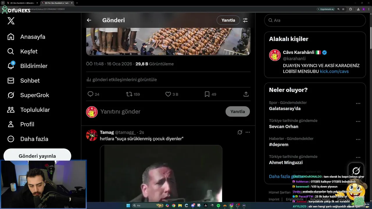Open tab search dropdown arrow
This screenshot has height=209, width=372.
coord(3,3)
